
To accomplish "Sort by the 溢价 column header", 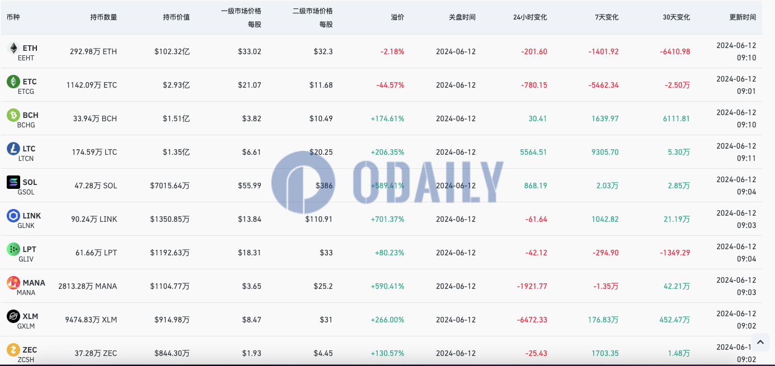I will coord(397,17).
